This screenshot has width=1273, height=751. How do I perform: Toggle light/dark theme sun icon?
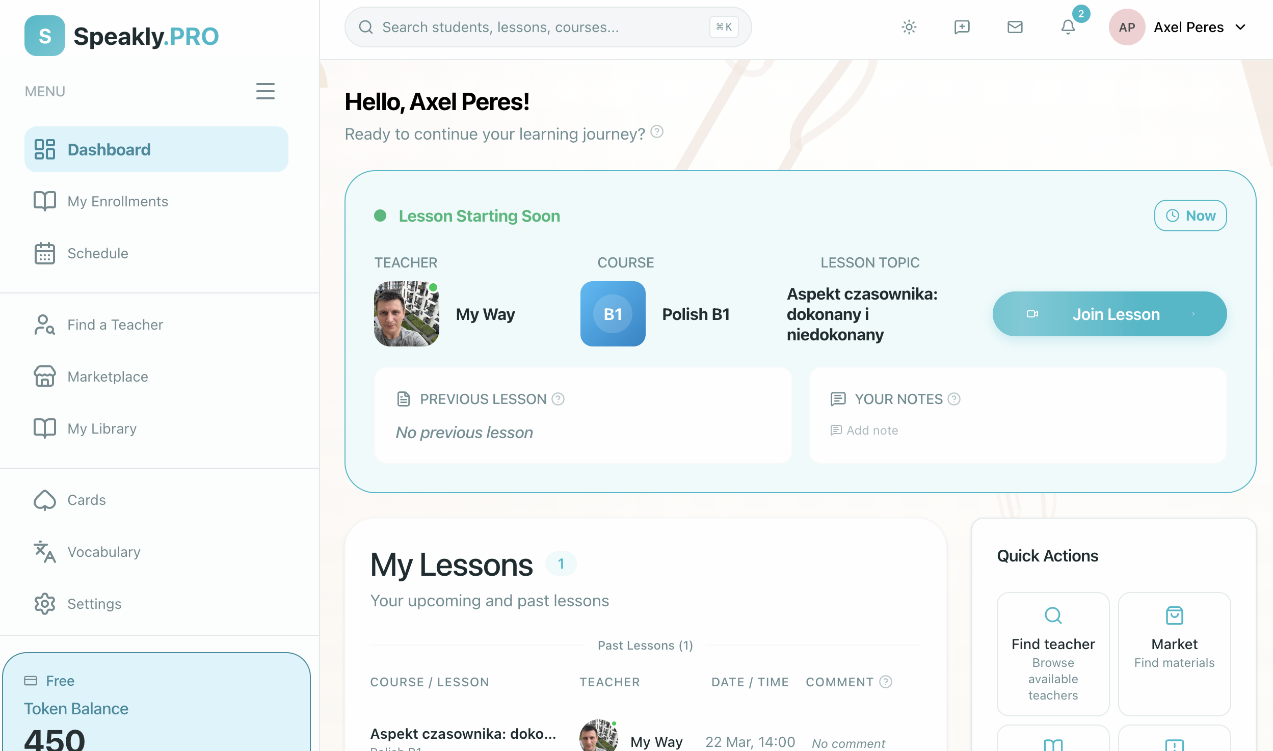[909, 27]
